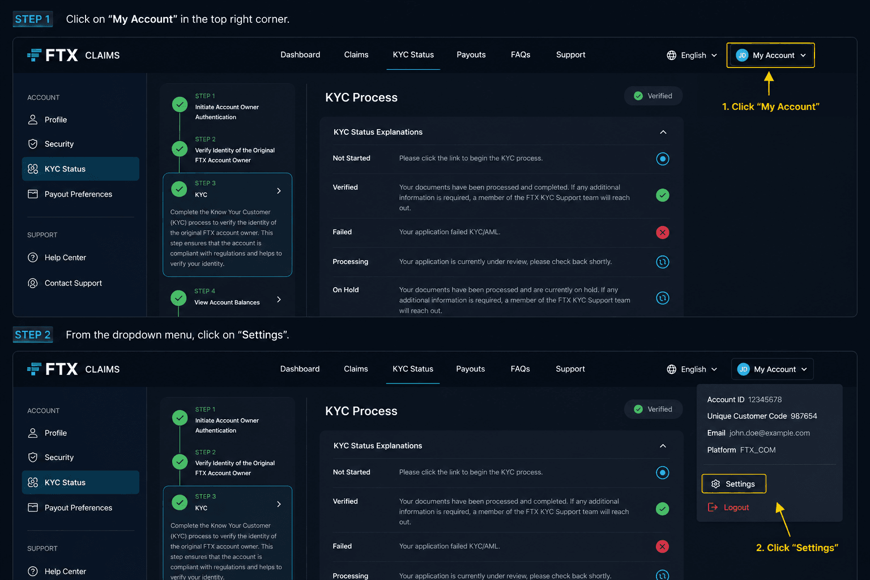Select KYC Status tab in Step 1 header
The width and height of the screenshot is (870, 580).
click(x=413, y=55)
